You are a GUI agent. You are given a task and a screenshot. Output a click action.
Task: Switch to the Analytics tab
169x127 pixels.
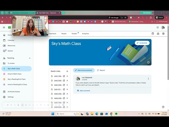coord(86,34)
